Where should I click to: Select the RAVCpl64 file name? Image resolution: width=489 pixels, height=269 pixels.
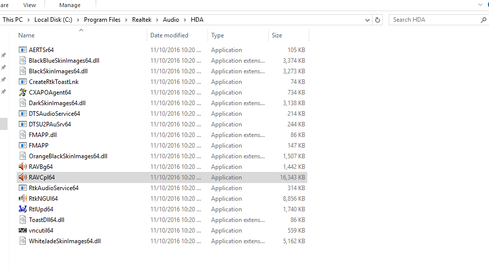click(42, 177)
